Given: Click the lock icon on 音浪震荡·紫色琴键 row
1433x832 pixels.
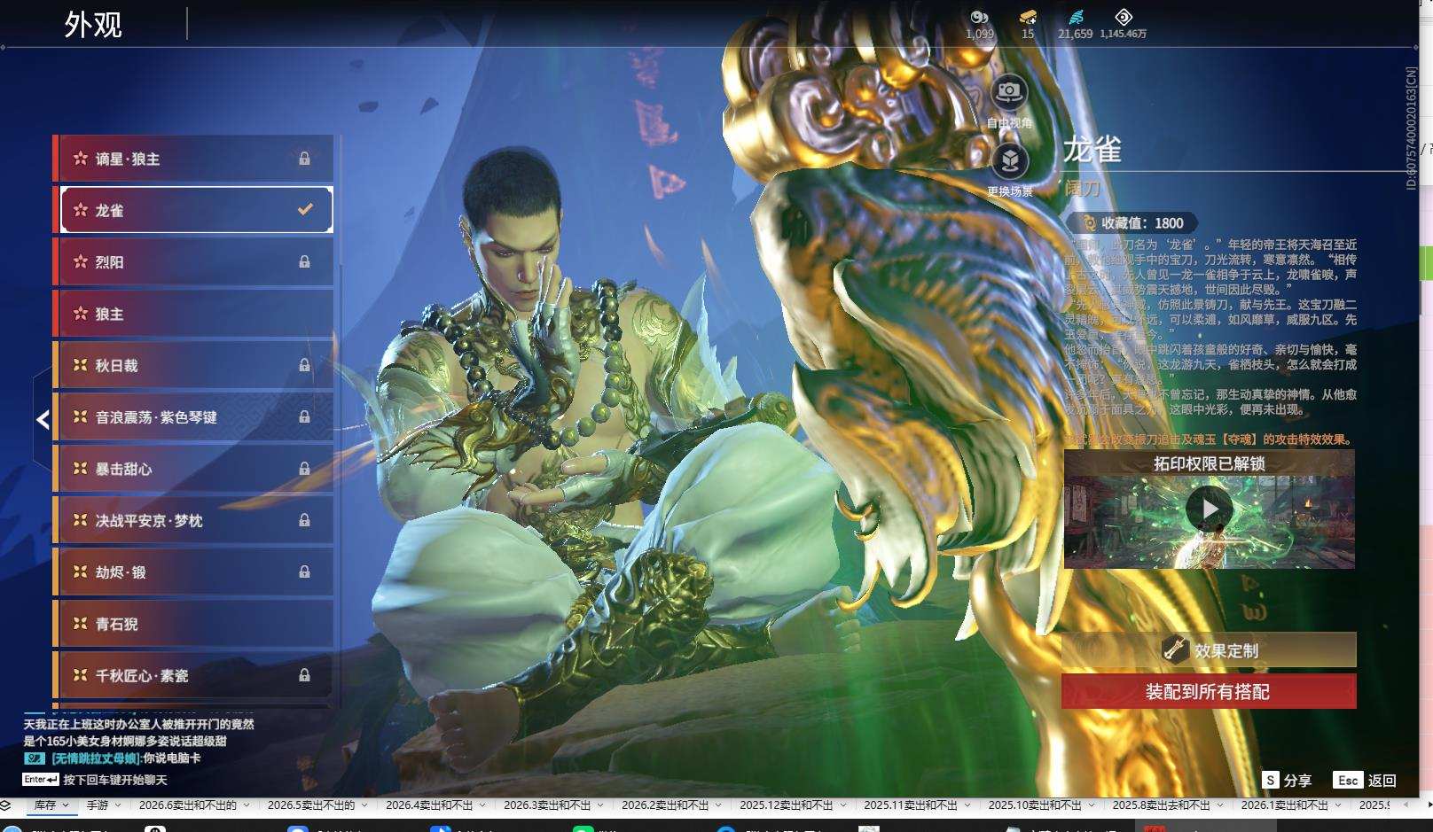Looking at the screenshot, I should tap(304, 416).
